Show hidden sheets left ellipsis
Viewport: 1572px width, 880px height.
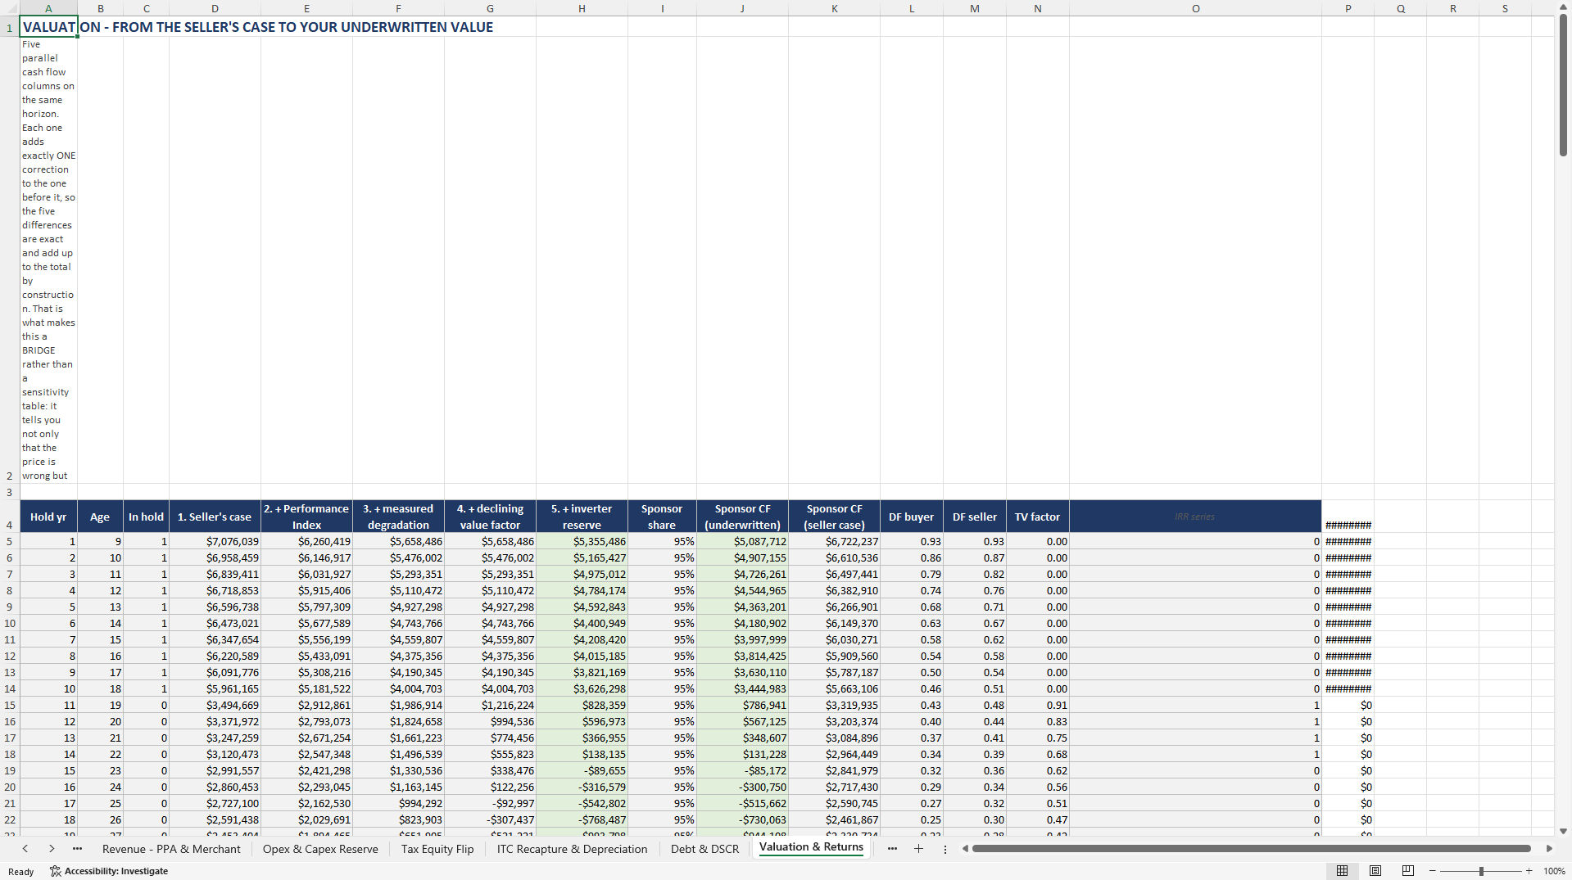[77, 849]
